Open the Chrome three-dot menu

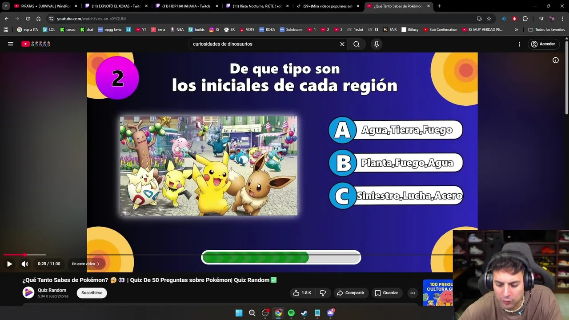click(x=562, y=19)
